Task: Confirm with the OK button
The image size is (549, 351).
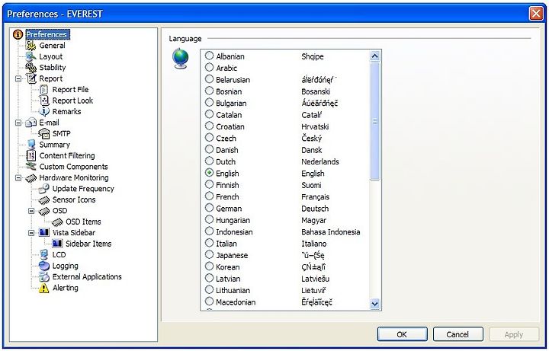Action: [x=402, y=334]
